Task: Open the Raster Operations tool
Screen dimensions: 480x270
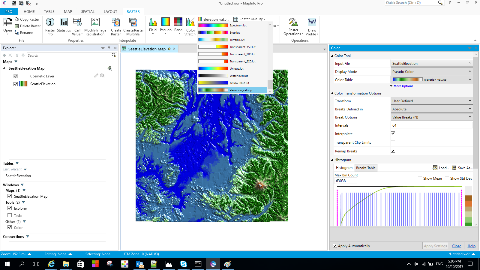Action: pyautogui.click(x=293, y=26)
